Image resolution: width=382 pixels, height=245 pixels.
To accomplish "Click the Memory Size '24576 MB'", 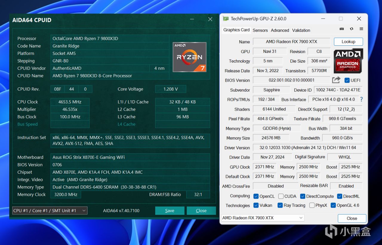I will coord(271,138).
